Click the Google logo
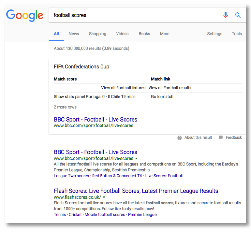The height and width of the screenshot is (232, 251). coord(24,15)
